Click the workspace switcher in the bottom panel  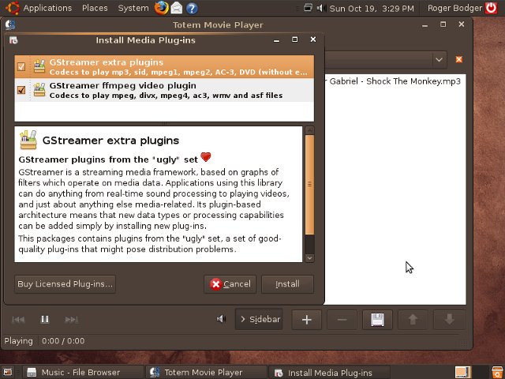463,373
